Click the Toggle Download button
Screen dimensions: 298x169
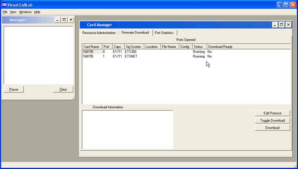tap(272, 120)
